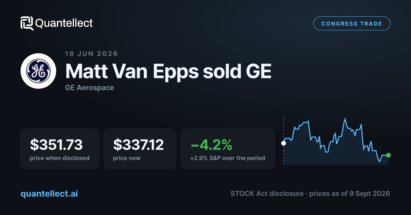This screenshot has width=411, height=215.
Task: Select the 16 JUN 2026 date label
Action: coord(91,54)
